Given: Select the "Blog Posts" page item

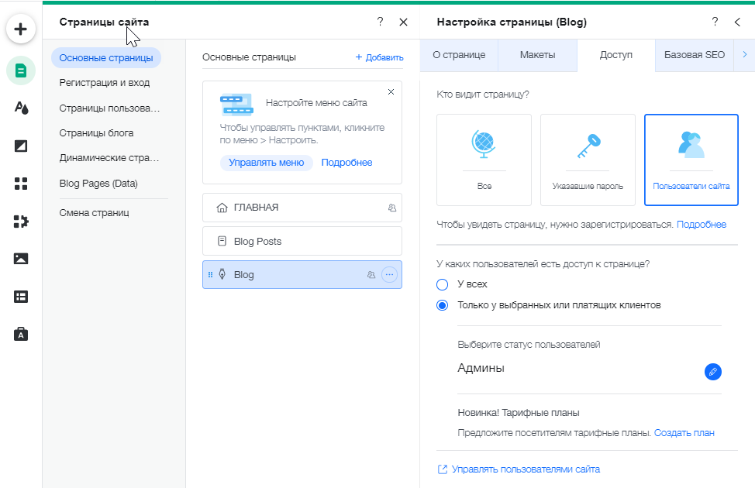Looking at the screenshot, I should coord(302,241).
